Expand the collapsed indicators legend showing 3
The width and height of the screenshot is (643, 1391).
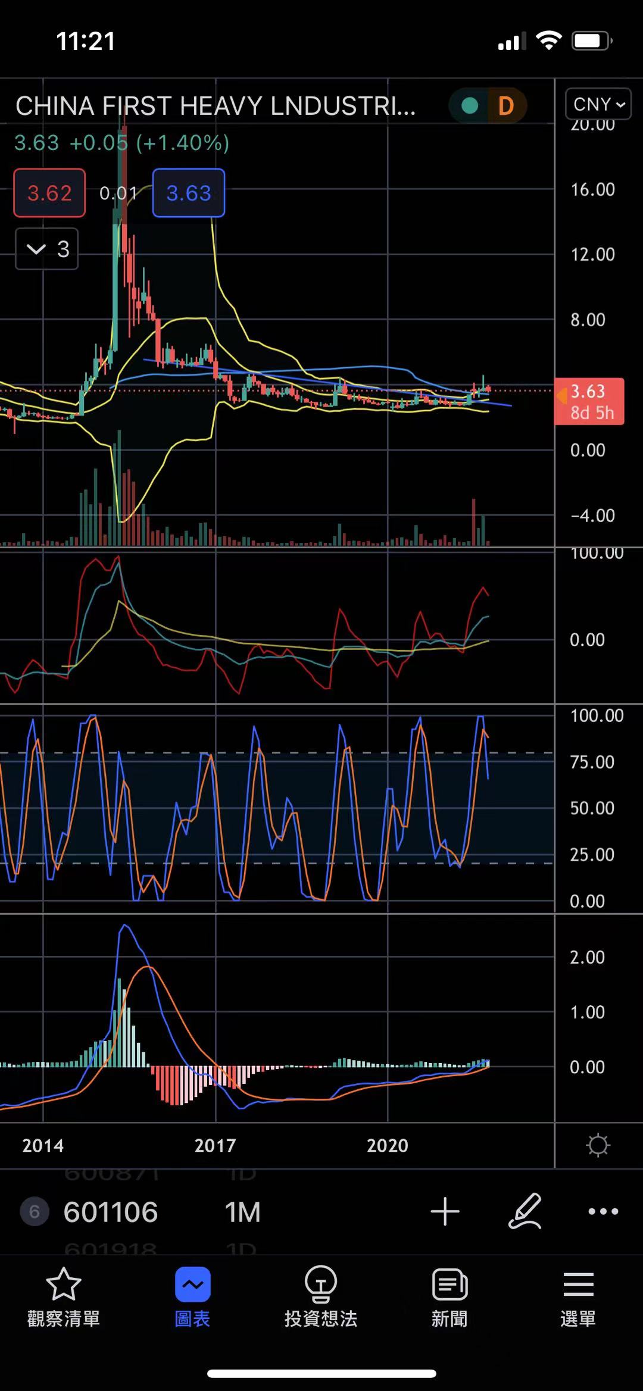(x=47, y=249)
